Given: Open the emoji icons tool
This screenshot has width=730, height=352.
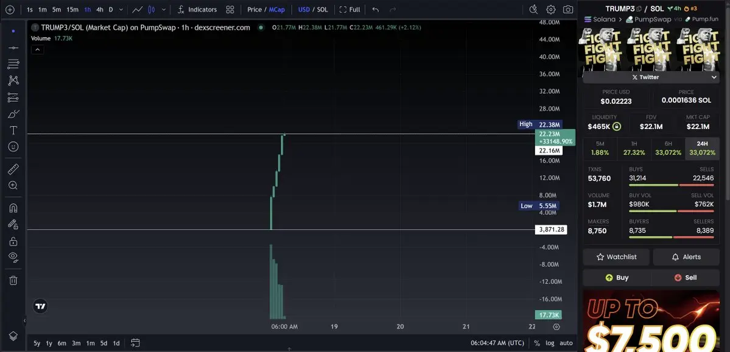Looking at the screenshot, I should pyautogui.click(x=13, y=147).
